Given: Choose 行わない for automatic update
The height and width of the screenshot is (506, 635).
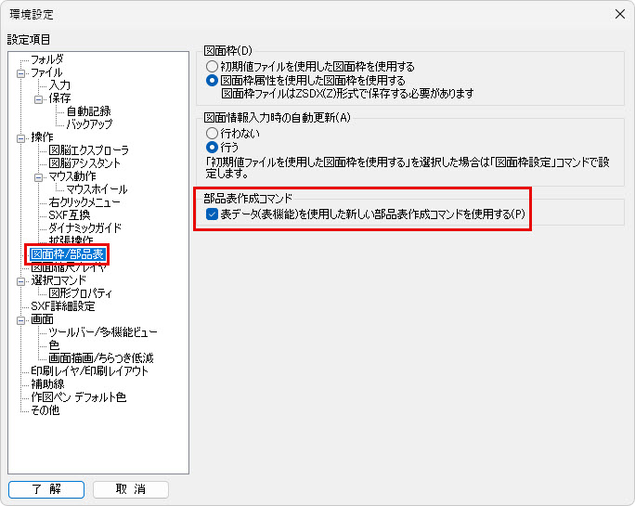Looking at the screenshot, I should click(213, 134).
